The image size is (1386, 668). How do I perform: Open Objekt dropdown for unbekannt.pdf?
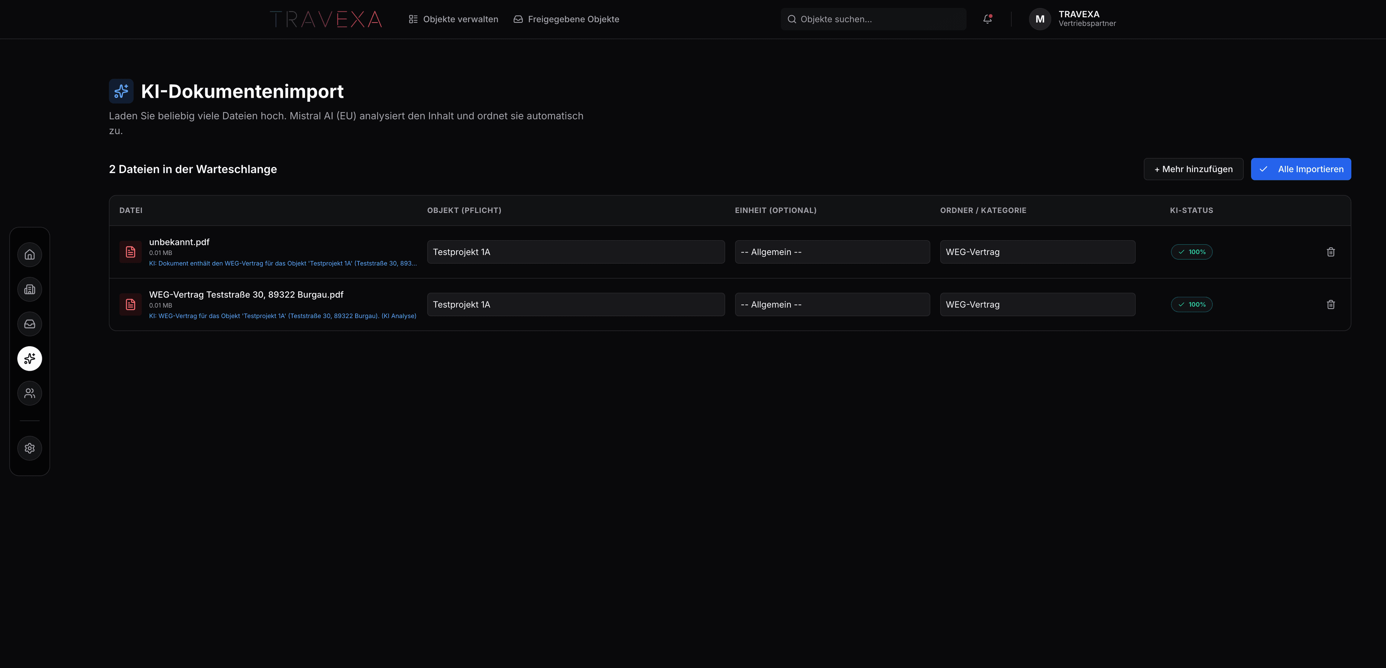click(576, 252)
